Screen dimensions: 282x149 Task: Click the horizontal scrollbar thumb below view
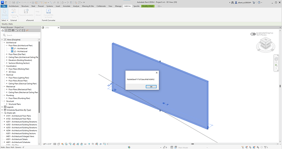pos(192,144)
